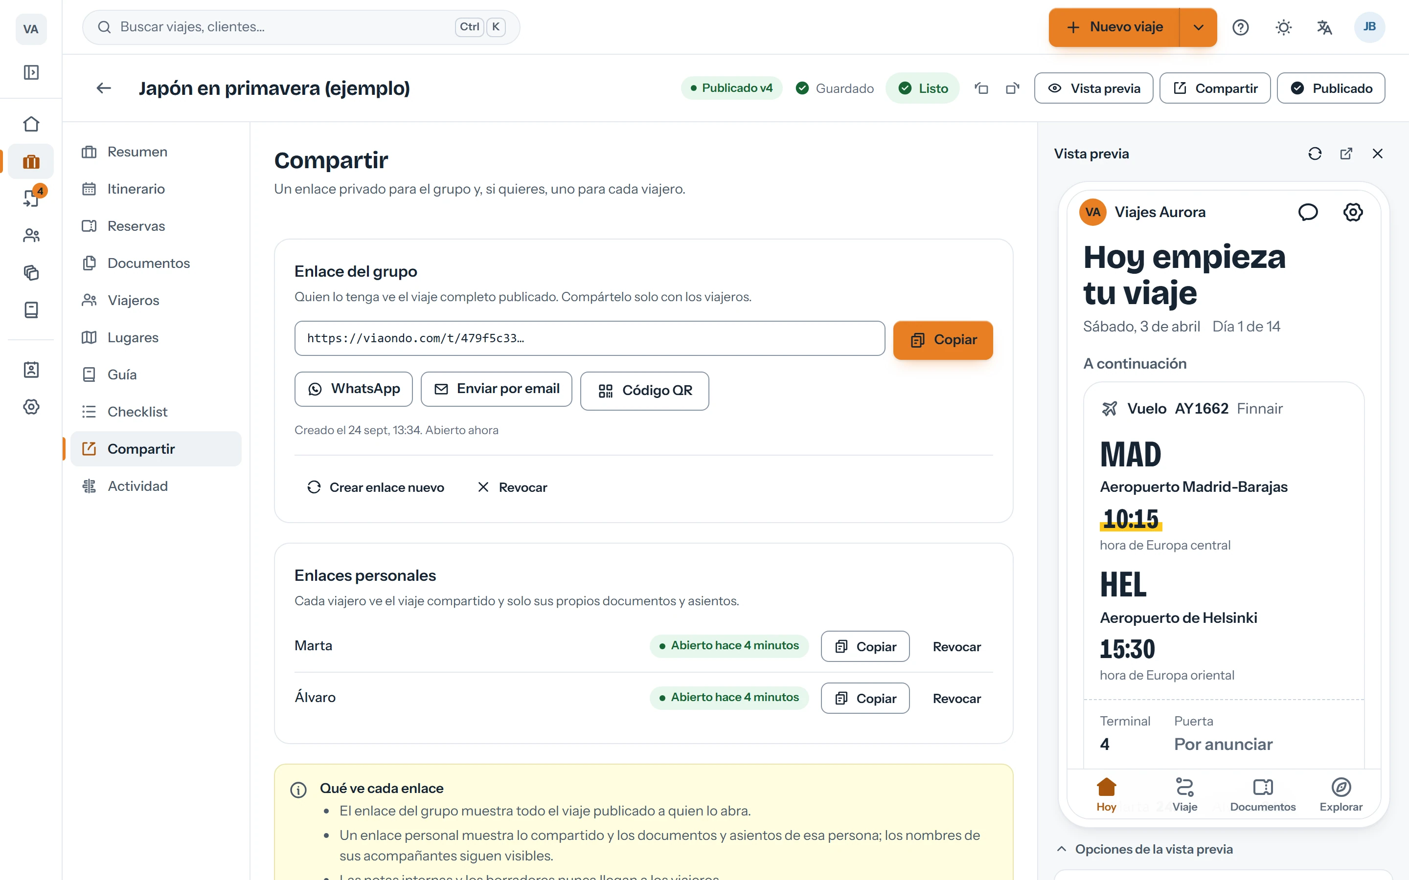The image size is (1409, 880).
Task: Open the Reservas section
Action: click(156, 226)
